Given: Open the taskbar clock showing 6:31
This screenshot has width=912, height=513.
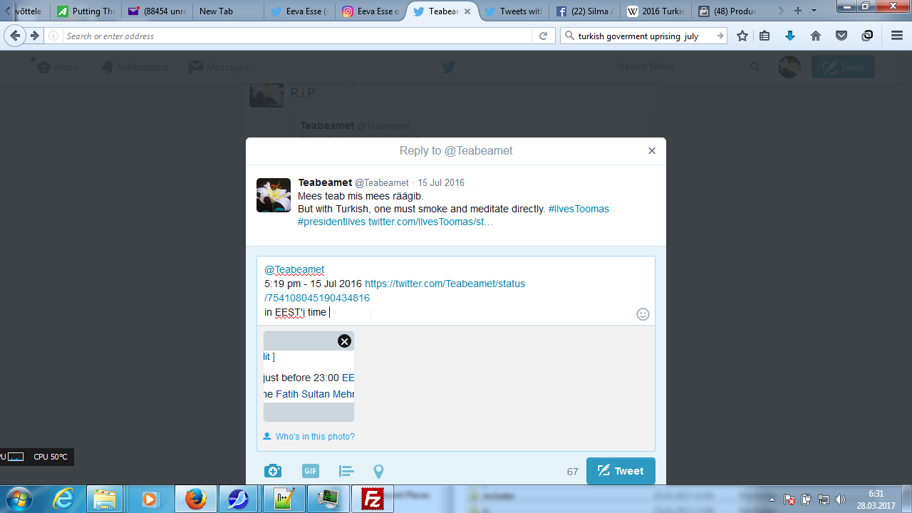Looking at the screenshot, I should [876, 499].
